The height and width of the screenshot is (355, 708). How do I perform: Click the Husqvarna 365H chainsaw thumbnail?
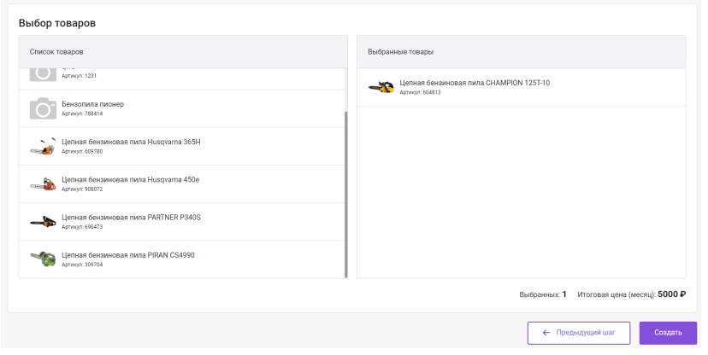coord(43,147)
